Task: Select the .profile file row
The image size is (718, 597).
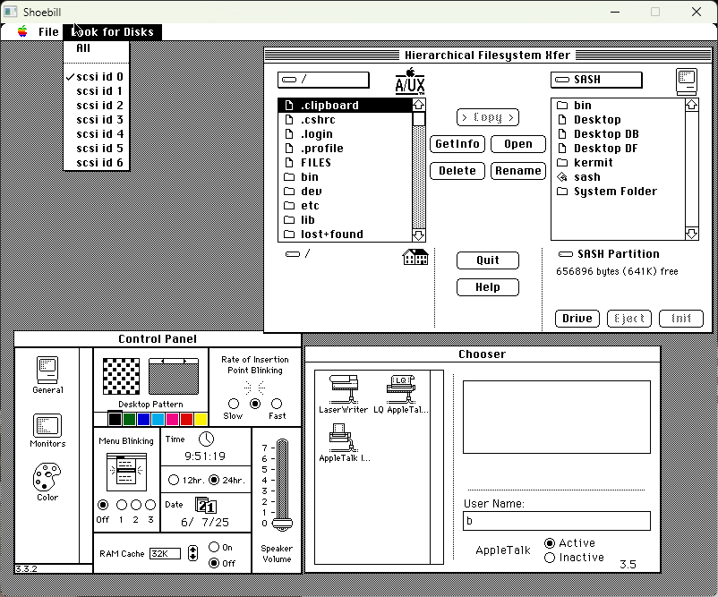Action: (x=346, y=149)
